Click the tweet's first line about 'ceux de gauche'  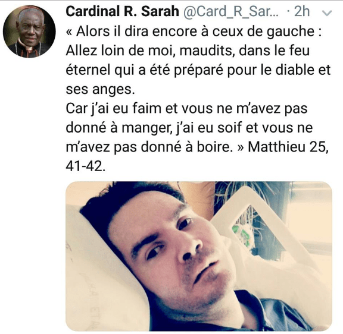(x=194, y=31)
